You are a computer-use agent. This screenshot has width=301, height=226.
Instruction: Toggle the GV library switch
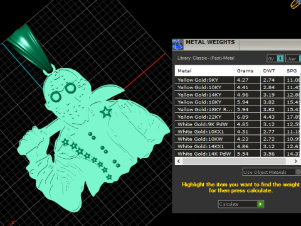(275, 58)
